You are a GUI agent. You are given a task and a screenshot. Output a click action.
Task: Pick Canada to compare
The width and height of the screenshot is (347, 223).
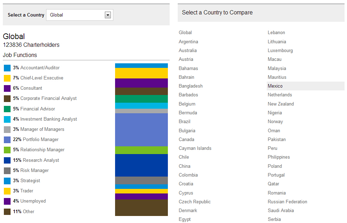coord(187,140)
